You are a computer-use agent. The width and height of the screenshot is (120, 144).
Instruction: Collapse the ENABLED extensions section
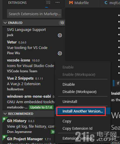point(5,23)
